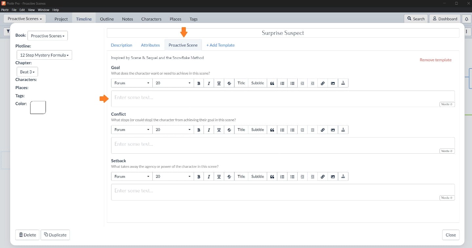This screenshot has width=472, height=248.
Task: Open the Description tab
Action: pos(121,45)
